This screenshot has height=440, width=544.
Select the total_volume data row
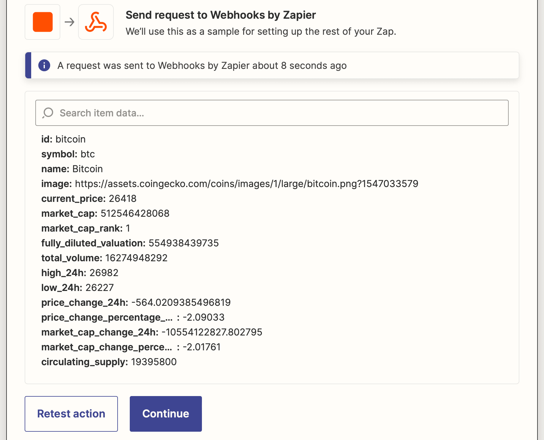click(104, 258)
